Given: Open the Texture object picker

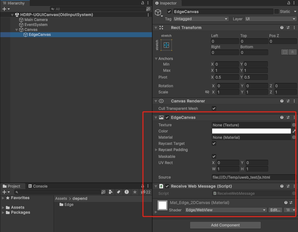Looking at the screenshot, I should click(x=294, y=125).
